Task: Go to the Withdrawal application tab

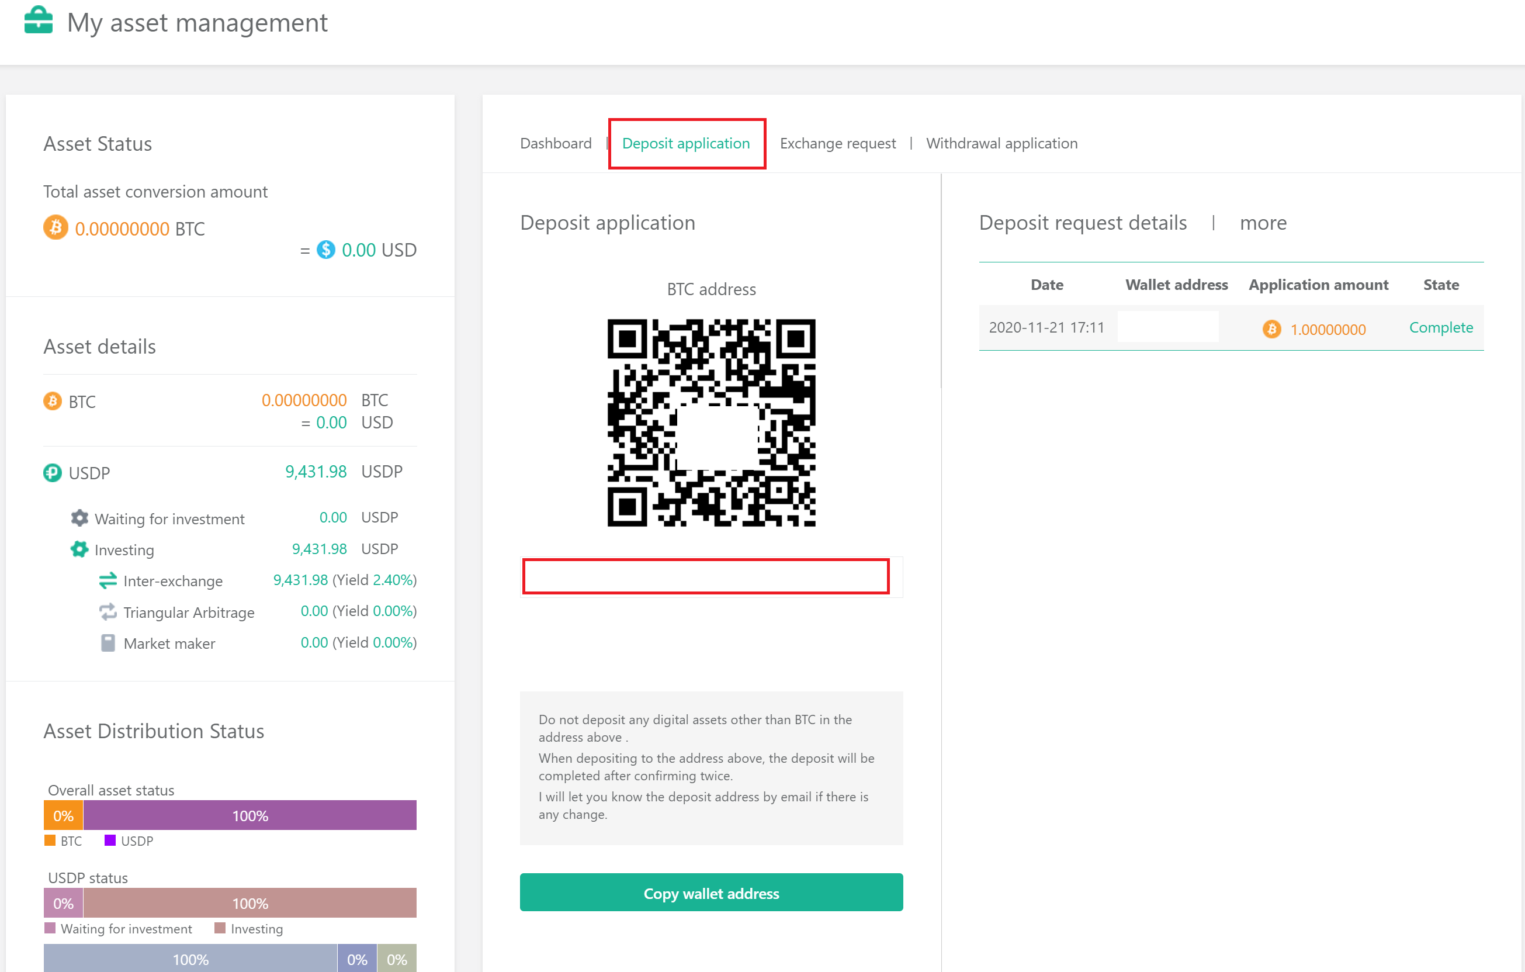Action: click(1001, 143)
